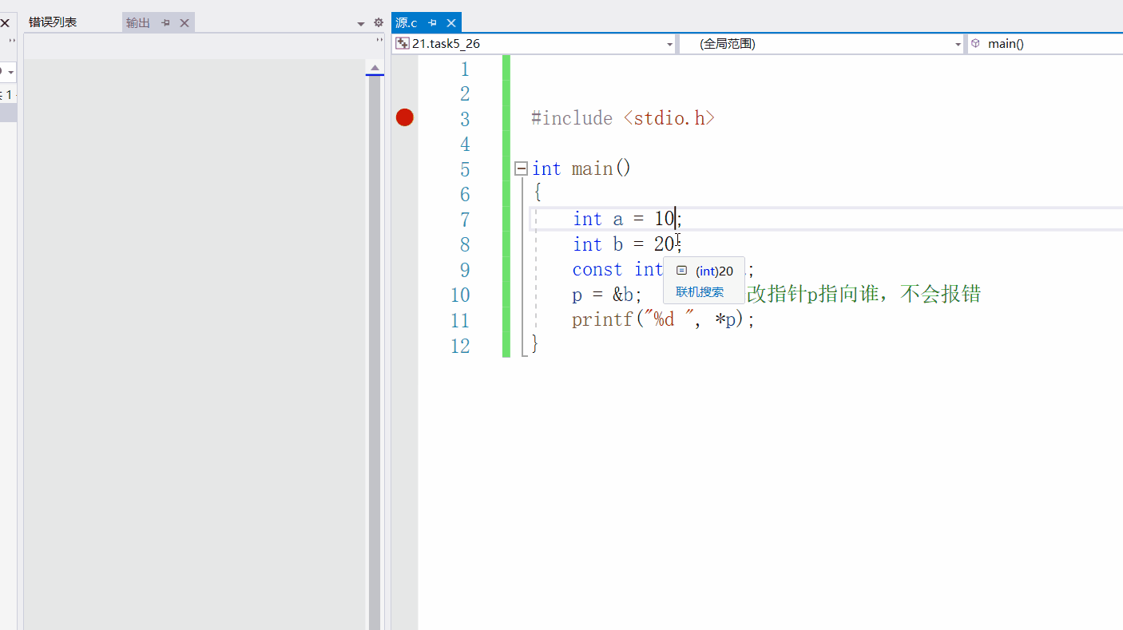Image resolution: width=1123 pixels, height=630 pixels.
Task: Click the 联机搜索 link in the tooltip
Action: click(700, 291)
